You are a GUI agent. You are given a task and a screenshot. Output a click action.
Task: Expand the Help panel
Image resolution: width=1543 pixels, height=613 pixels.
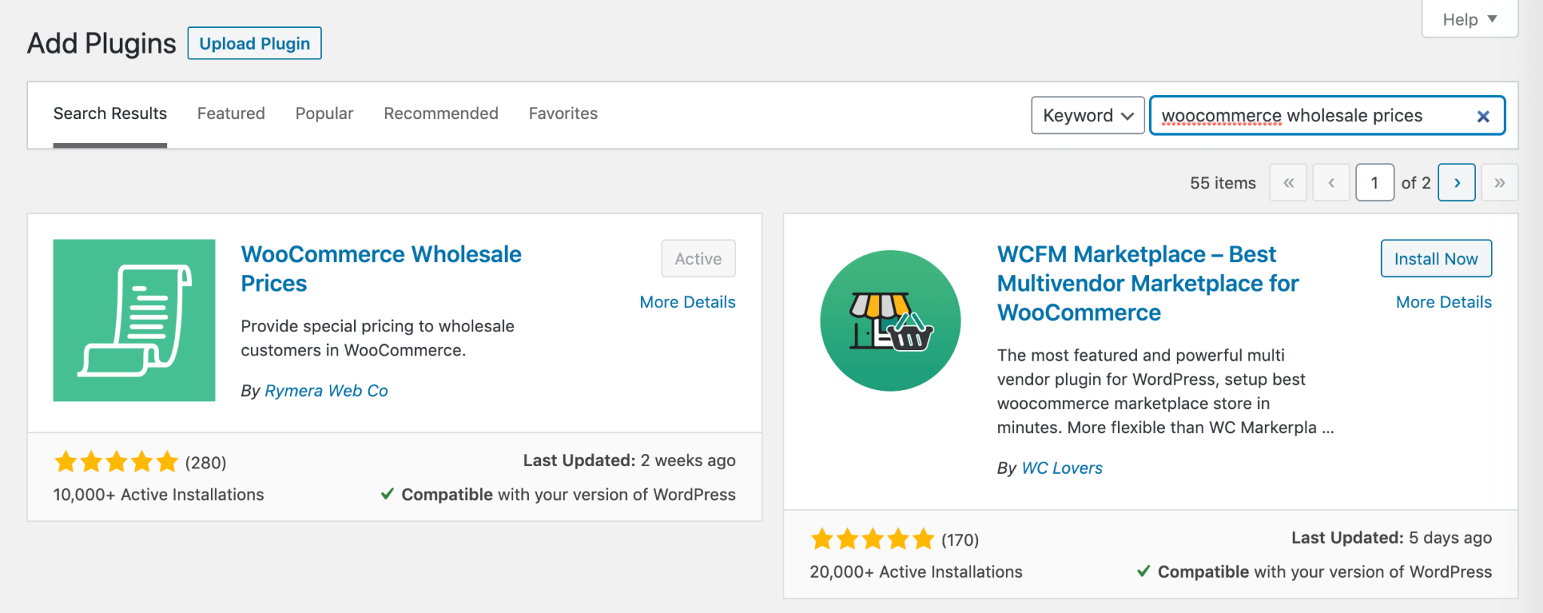1469,20
